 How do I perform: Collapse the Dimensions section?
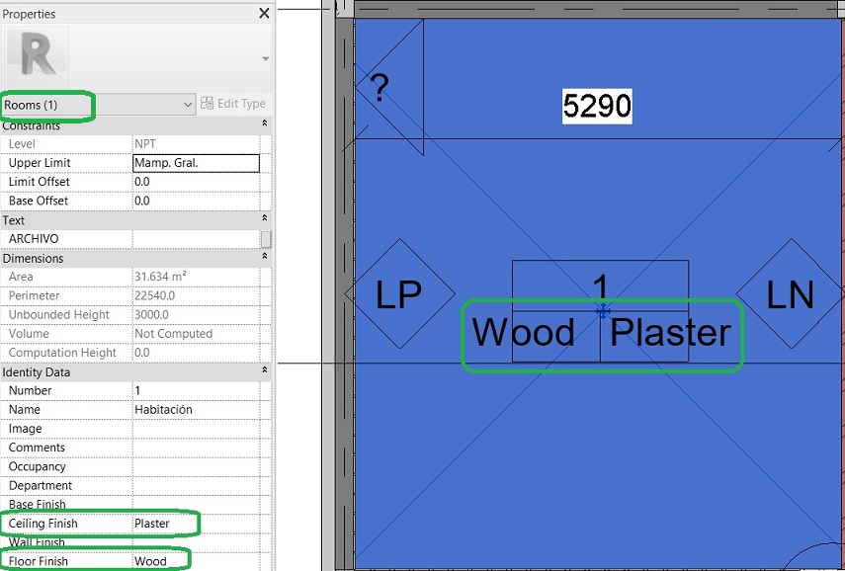266,258
